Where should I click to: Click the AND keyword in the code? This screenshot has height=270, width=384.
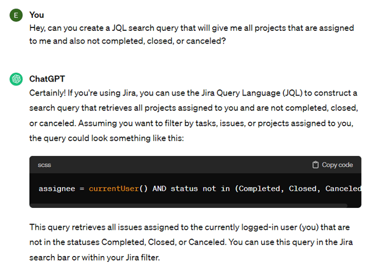click(x=159, y=188)
